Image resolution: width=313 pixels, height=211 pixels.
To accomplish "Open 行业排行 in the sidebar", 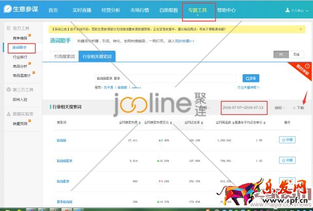I will 20,57.
